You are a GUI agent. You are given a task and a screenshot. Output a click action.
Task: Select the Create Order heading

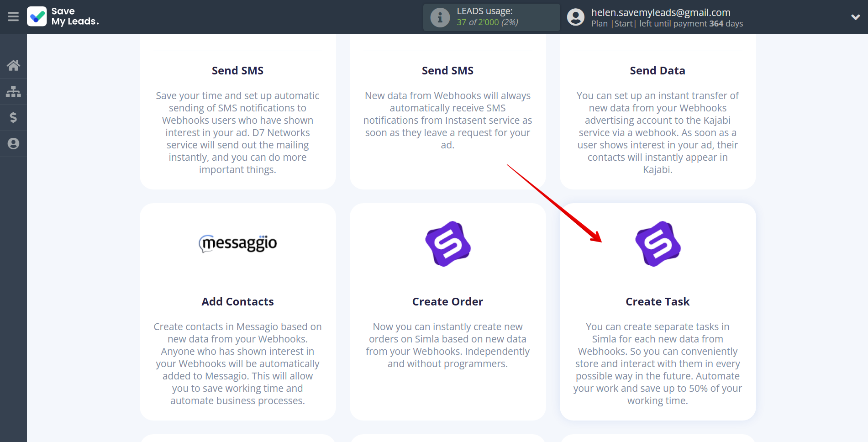(x=447, y=302)
